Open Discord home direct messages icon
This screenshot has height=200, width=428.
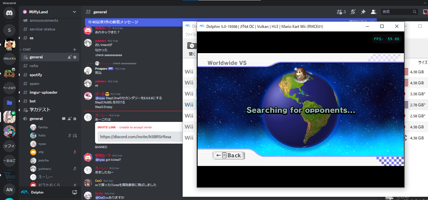9,13
